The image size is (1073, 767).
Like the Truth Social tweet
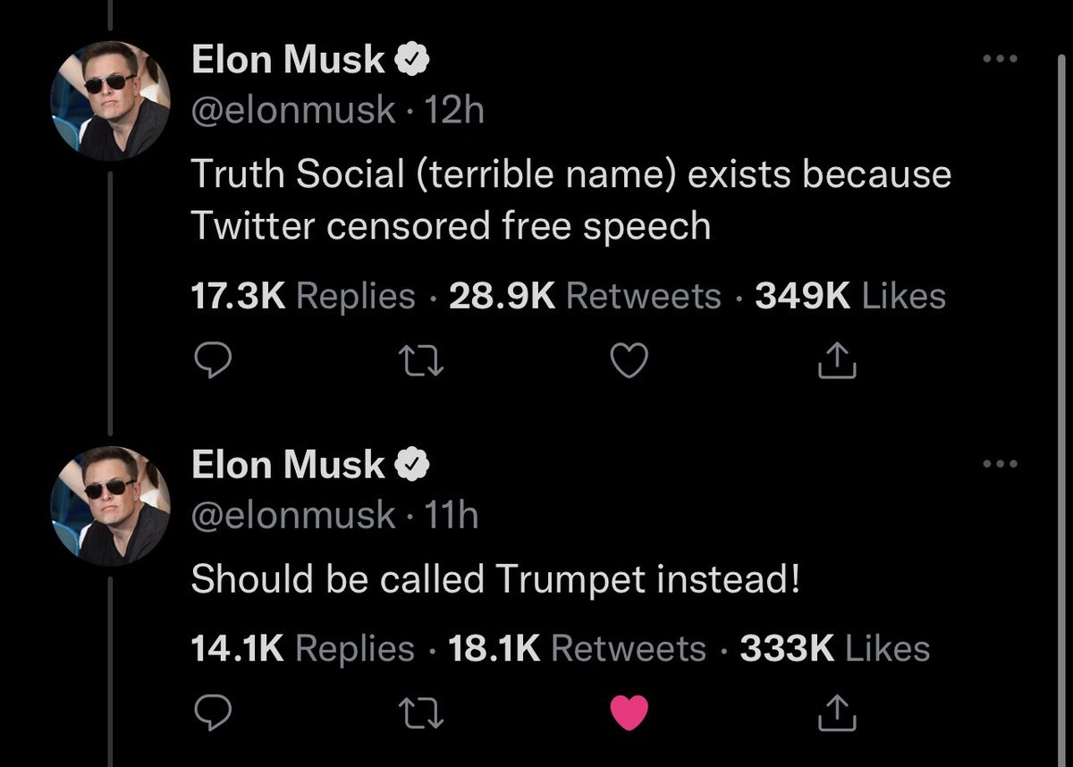[x=629, y=359]
